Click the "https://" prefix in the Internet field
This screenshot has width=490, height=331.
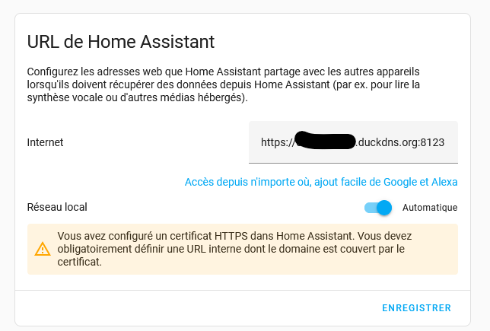pyautogui.click(x=278, y=142)
